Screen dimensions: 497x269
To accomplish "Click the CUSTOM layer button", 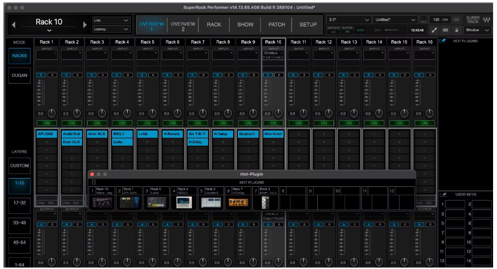I will (19, 165).
